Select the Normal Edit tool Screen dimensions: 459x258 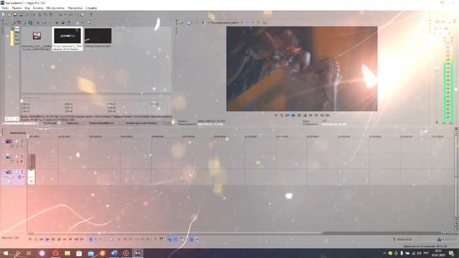[x=91, y=239]
